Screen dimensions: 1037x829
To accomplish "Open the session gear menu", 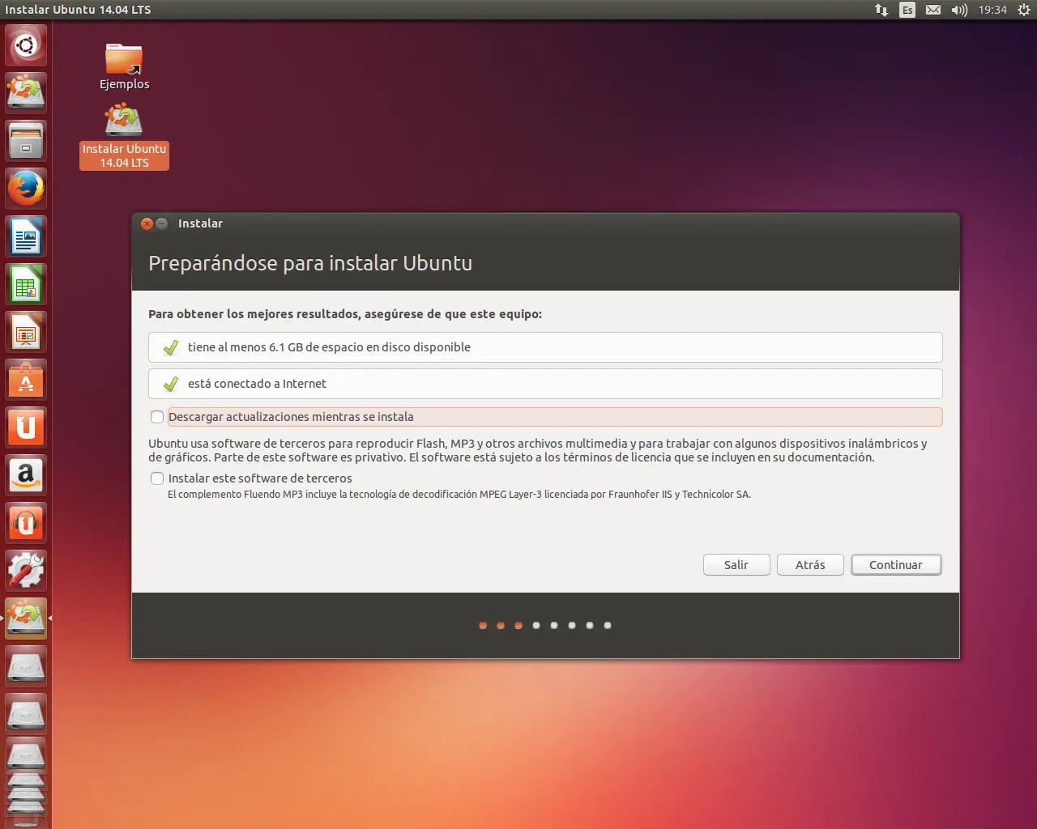I will coord(1024,10).
